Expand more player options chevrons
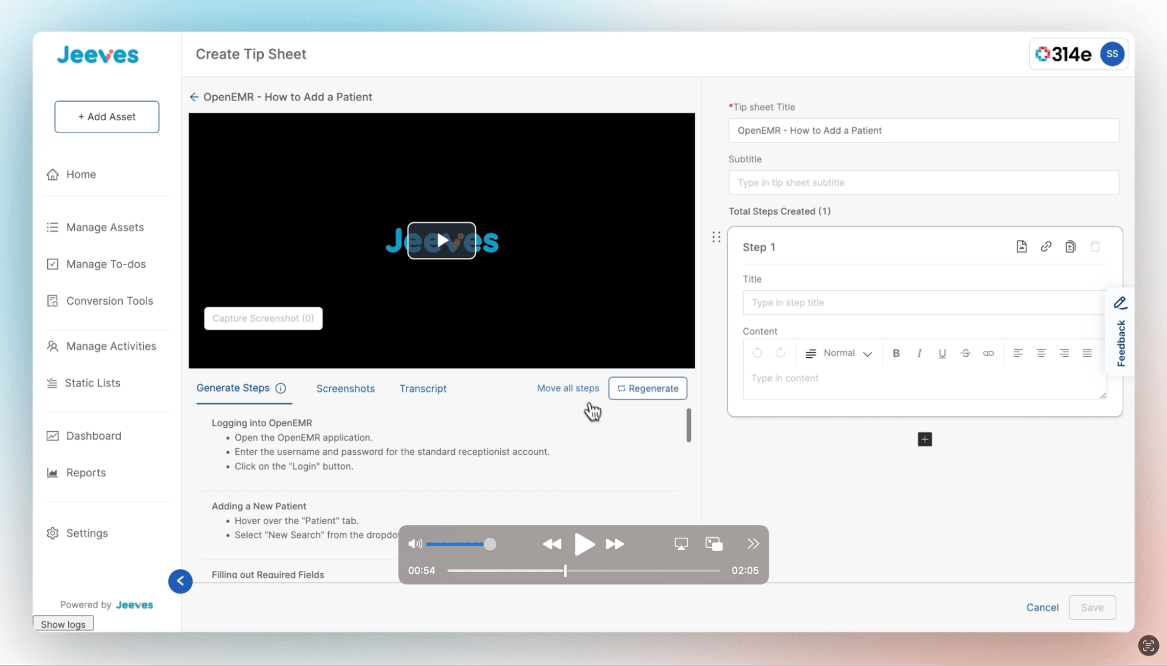The width and height of the screenshot is (1167, 666). click(753, 544)
